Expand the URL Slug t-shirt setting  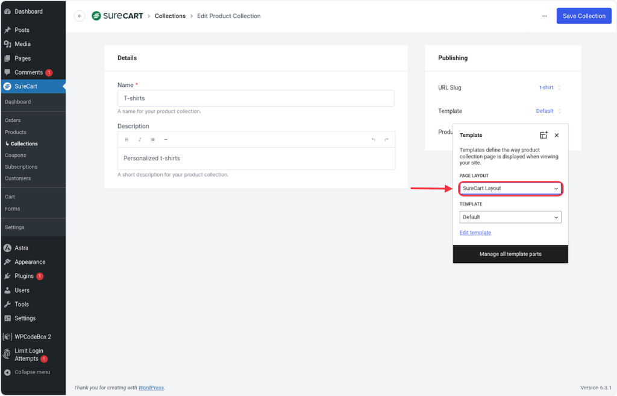(x=550, y=87)
